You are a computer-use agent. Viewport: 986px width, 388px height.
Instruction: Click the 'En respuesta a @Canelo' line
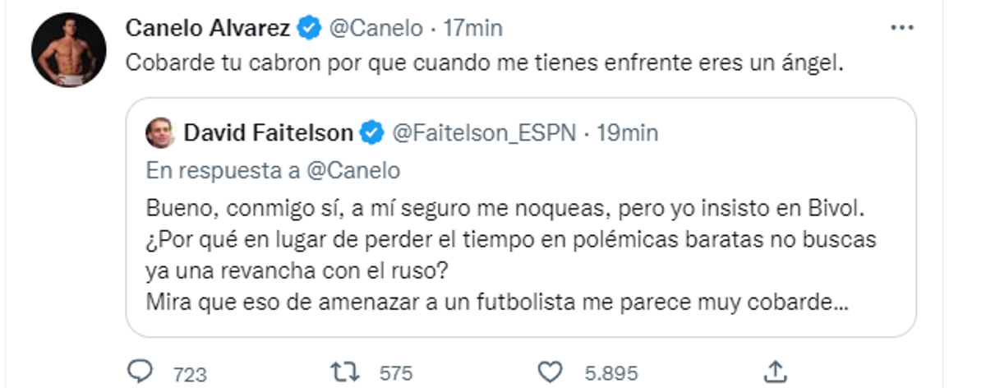[273, 170]
